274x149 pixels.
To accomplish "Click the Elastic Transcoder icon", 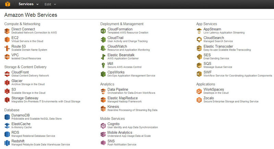I will pyautogui.click(x=199, y=48).
